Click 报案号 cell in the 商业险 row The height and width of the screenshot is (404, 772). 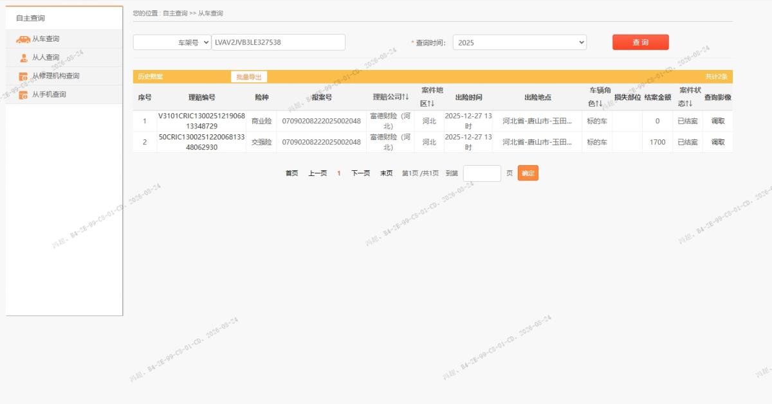322,121
